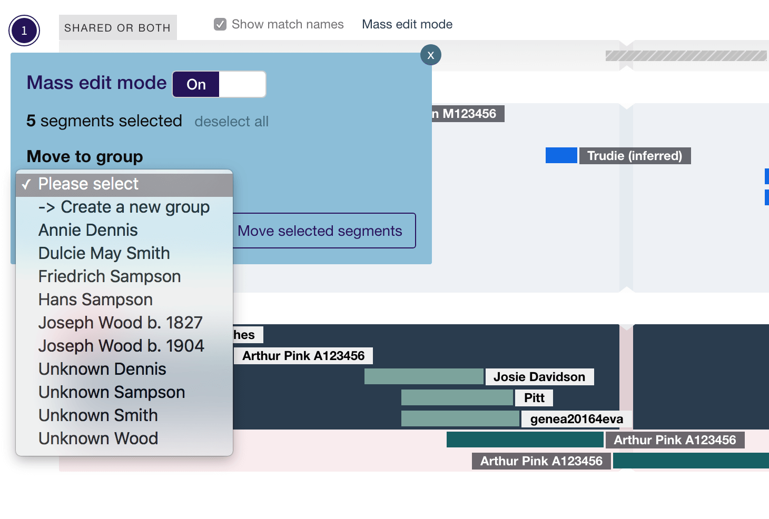This screenshot has height=519, width=769.
Task: Choose Joseph Wood b. 1827 option
Action: [121, 323]
